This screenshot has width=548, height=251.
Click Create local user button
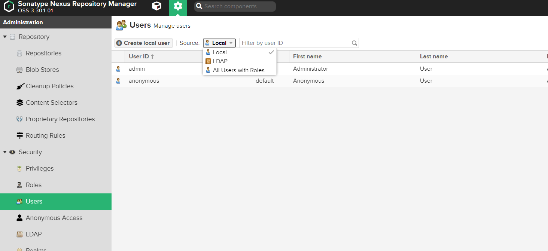tap(143, 43)
